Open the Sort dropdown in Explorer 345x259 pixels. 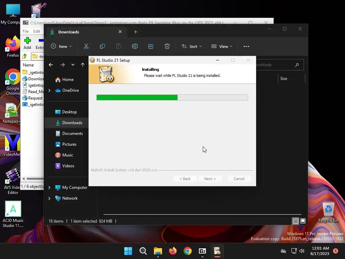[191, 46]
